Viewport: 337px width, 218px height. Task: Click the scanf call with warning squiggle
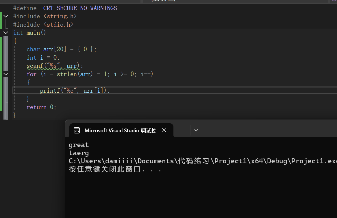(55, 66)
